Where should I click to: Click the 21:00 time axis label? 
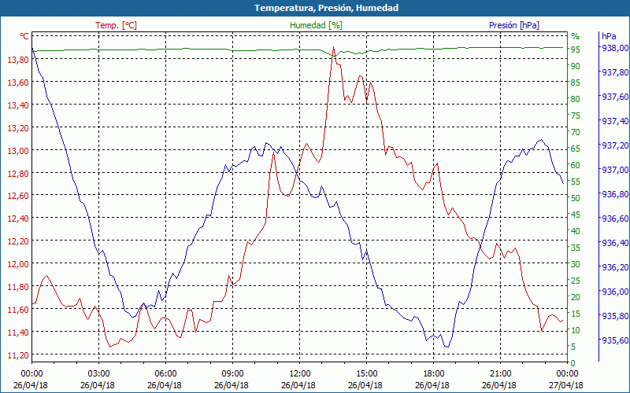tap(501, 373)
